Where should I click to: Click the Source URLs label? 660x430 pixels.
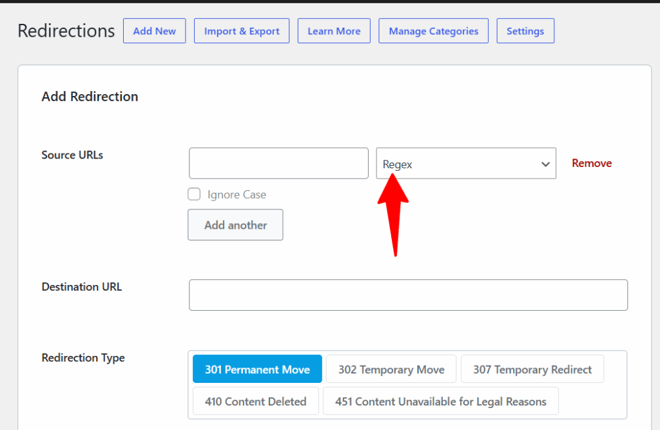[72, 155]
